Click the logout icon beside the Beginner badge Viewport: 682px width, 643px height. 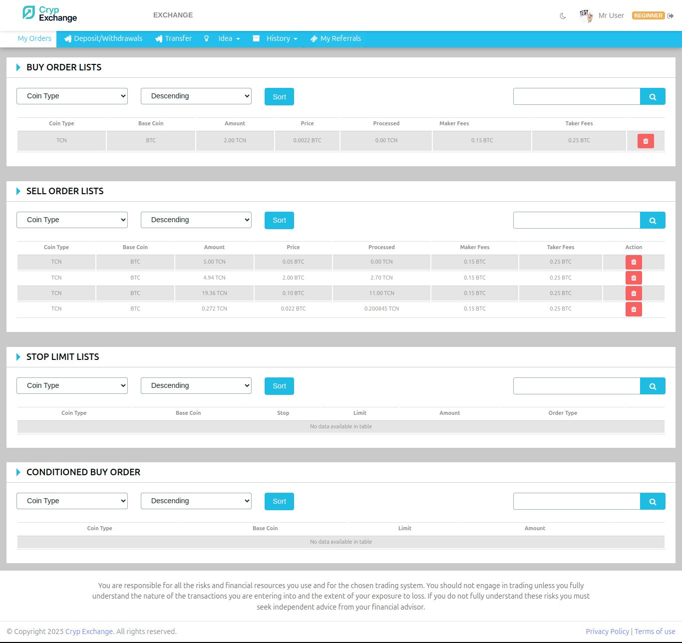pos(671,16)
